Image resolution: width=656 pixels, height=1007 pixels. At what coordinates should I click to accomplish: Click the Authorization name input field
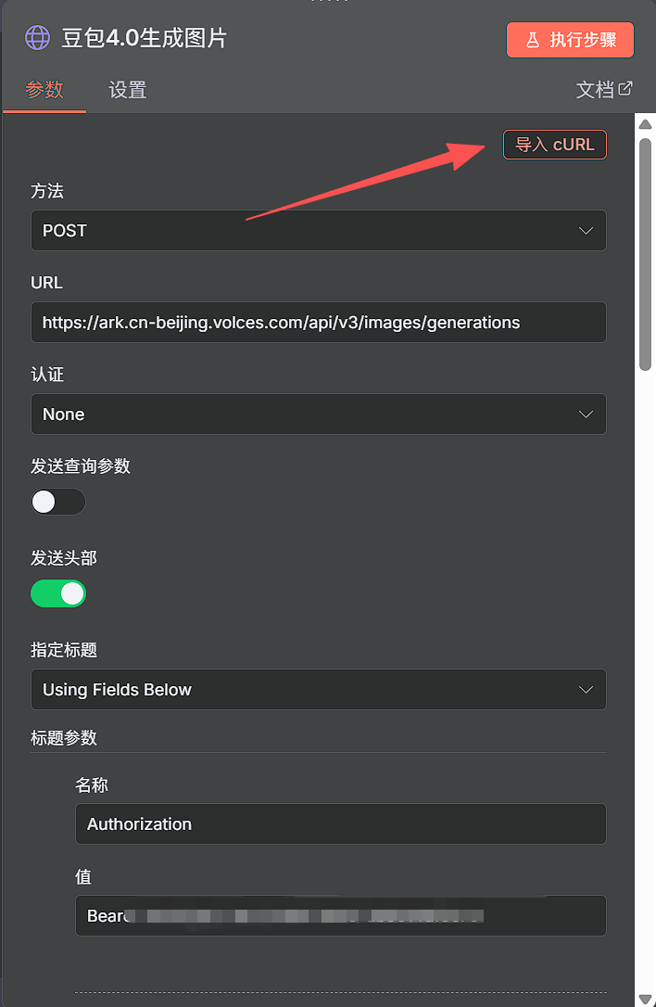[x=341, y=824]
